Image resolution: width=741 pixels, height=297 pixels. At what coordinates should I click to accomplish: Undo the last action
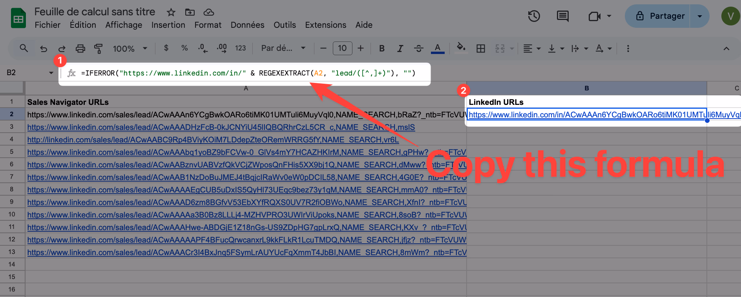(x=44, y=49)
